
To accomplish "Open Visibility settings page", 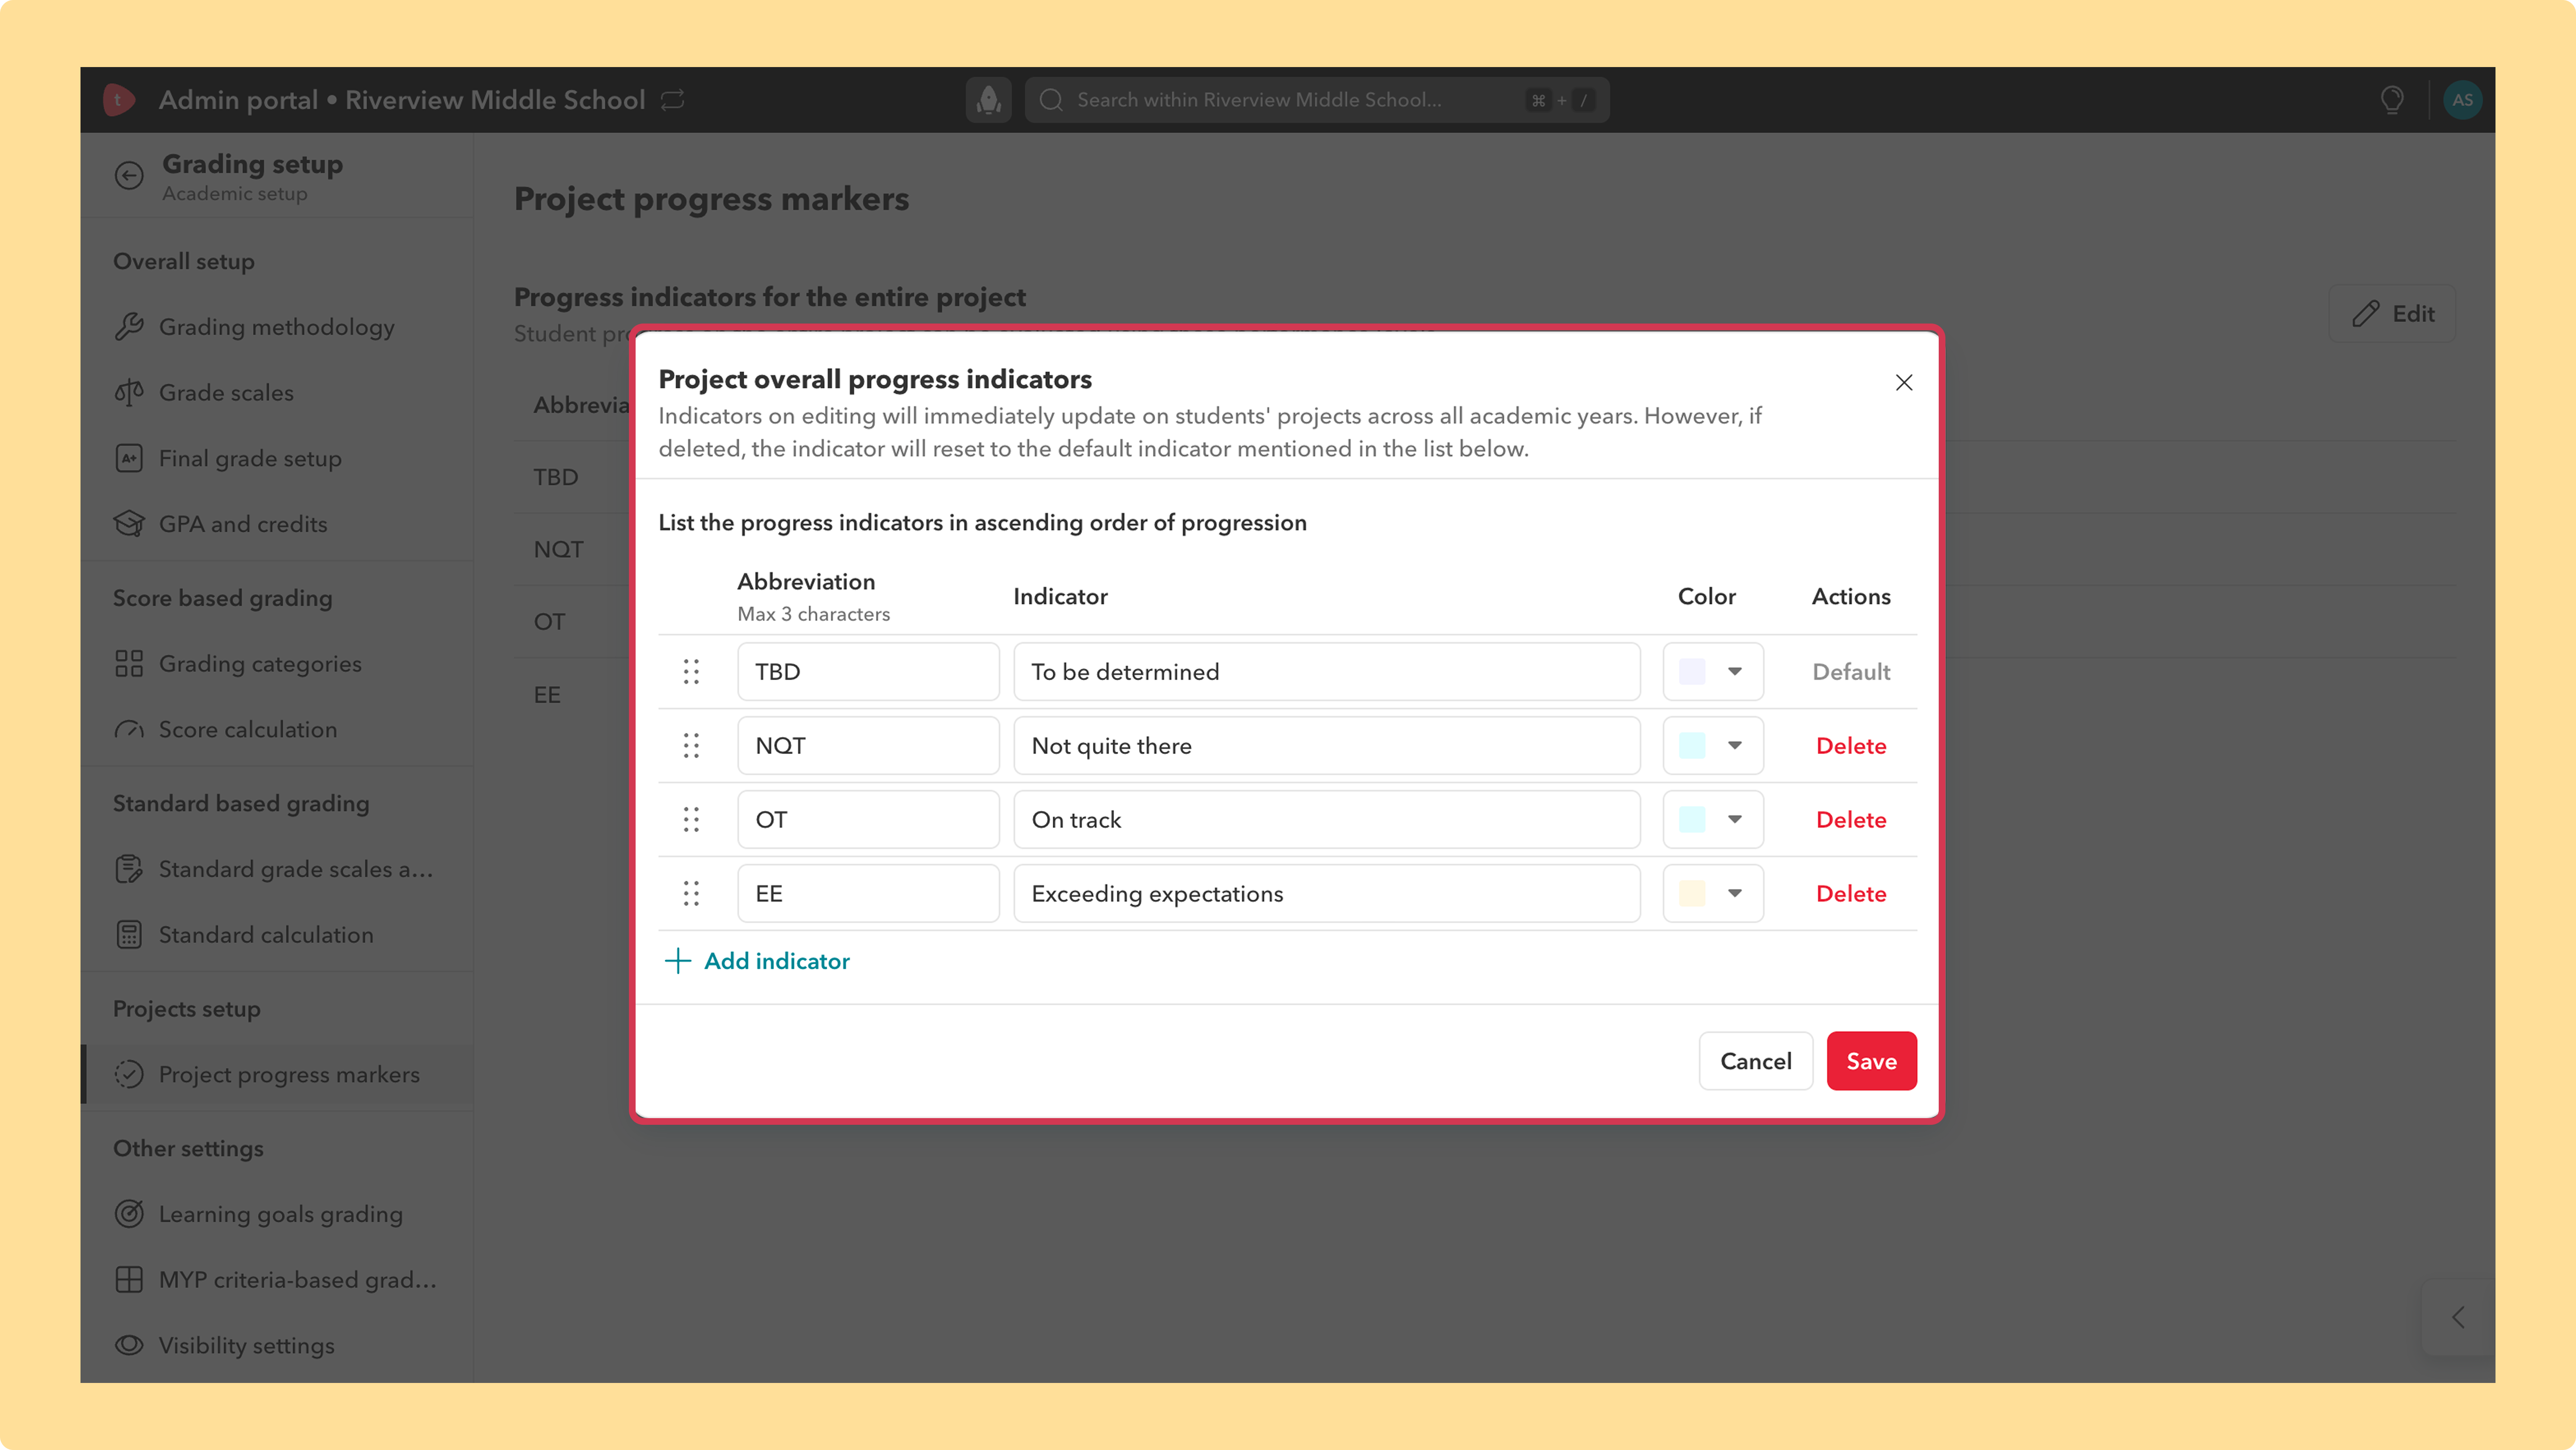I will [277, 1345].
